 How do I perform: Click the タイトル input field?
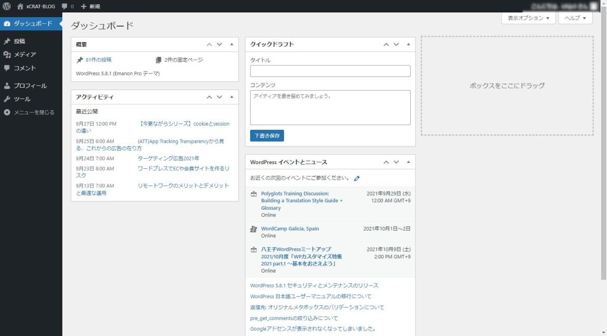click(330, 71)
